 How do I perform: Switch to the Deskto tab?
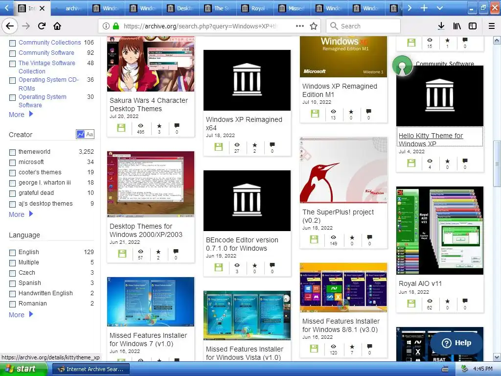coord(181,8)
